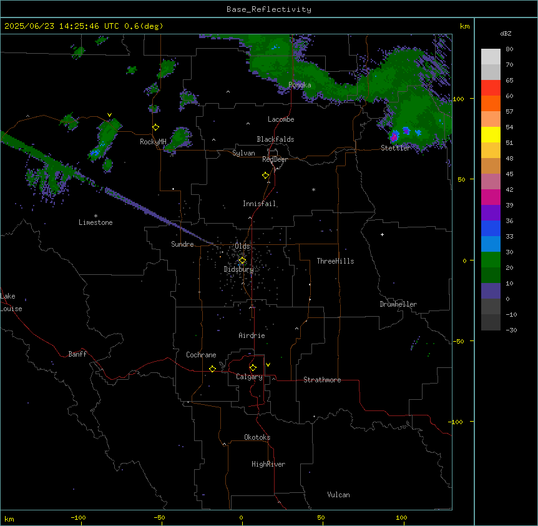The height and width of the screenshot is (526, 538).
Task: Select the Sylvan label
Action: [243, 153]
